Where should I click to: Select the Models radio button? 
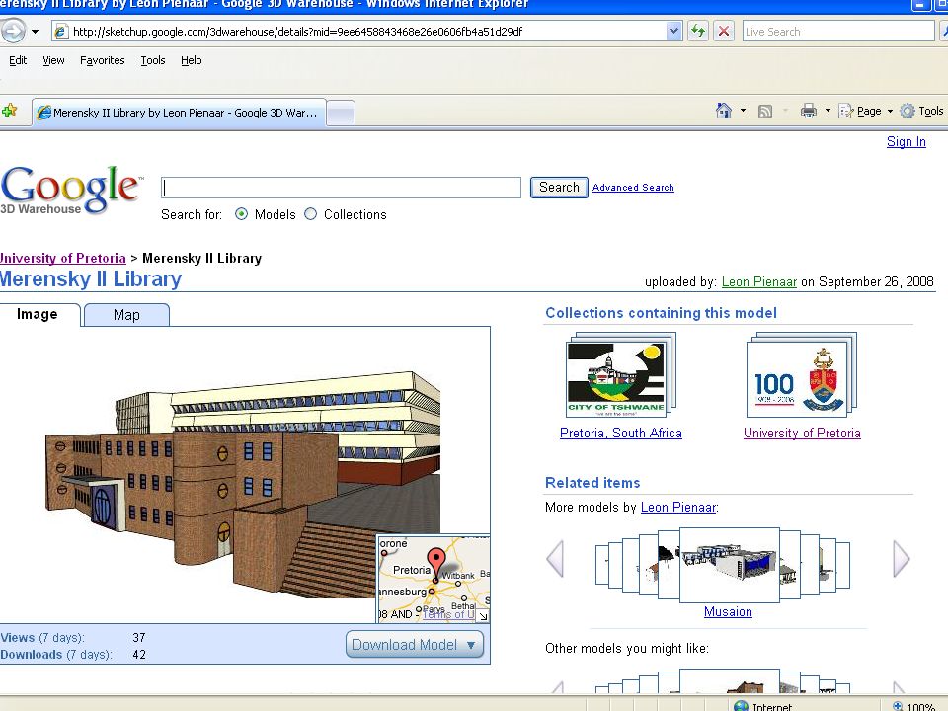coord(241,214)
